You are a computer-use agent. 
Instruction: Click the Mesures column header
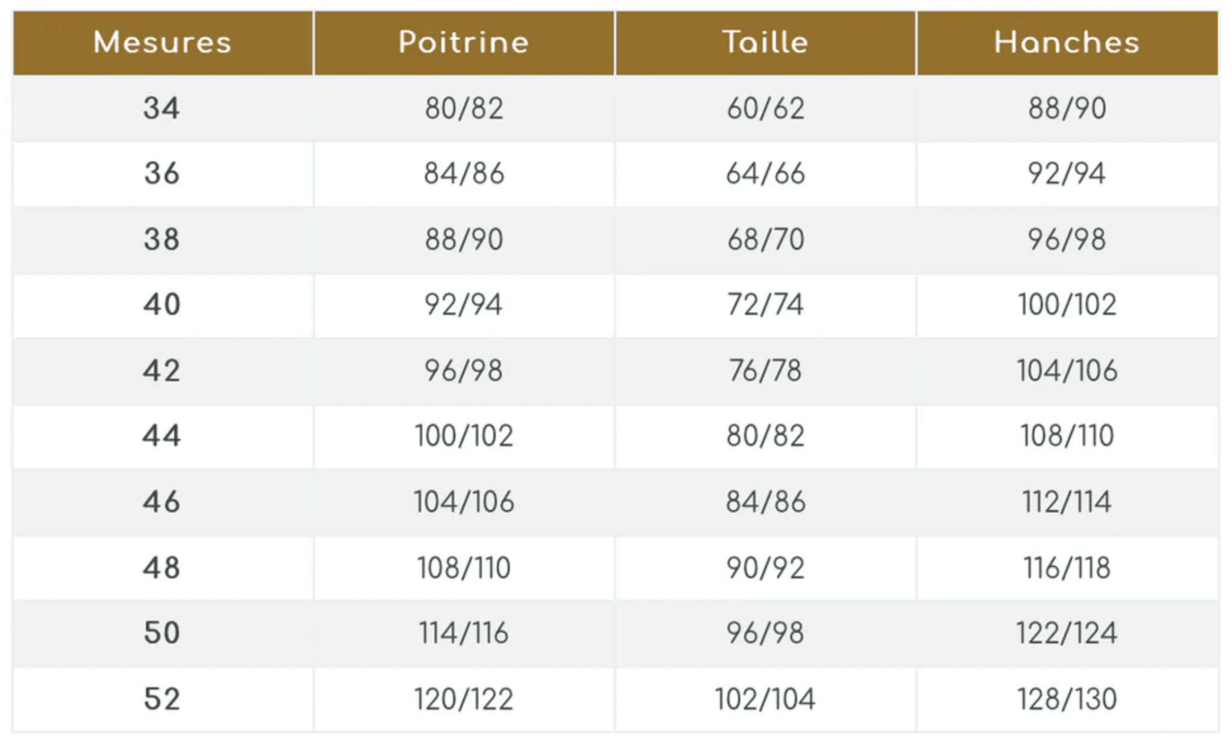point(162,43)
